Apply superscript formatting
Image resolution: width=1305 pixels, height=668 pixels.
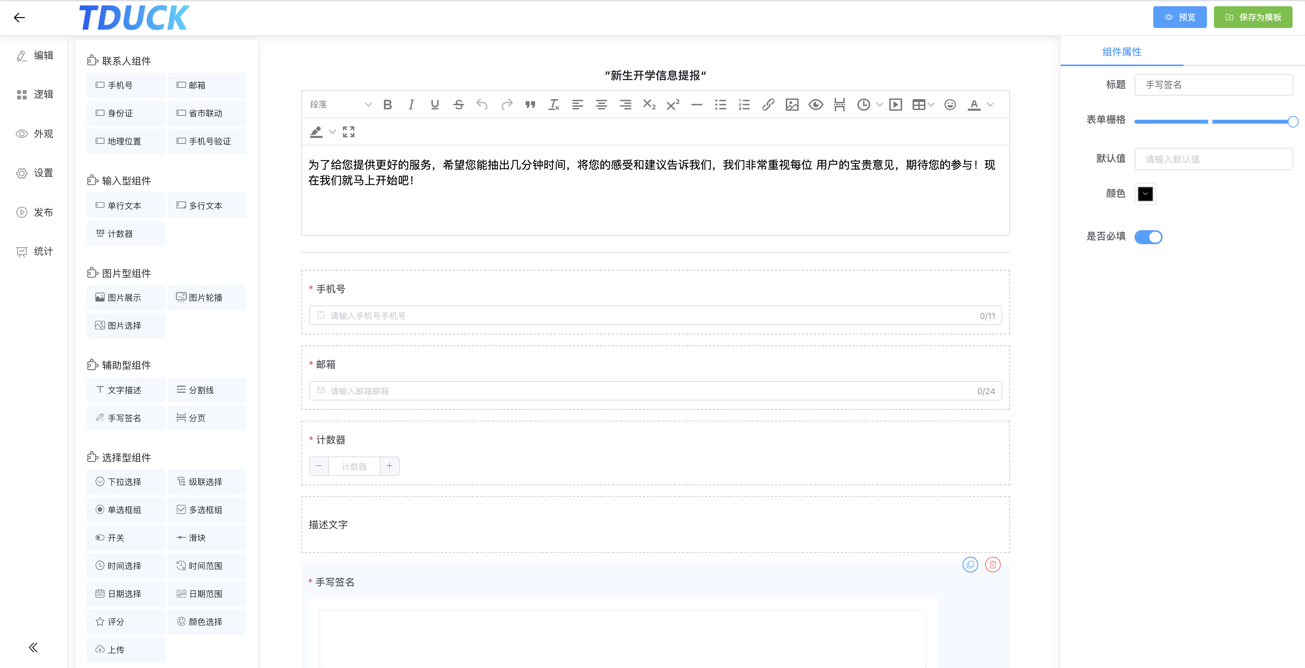[x=673, y=105]
